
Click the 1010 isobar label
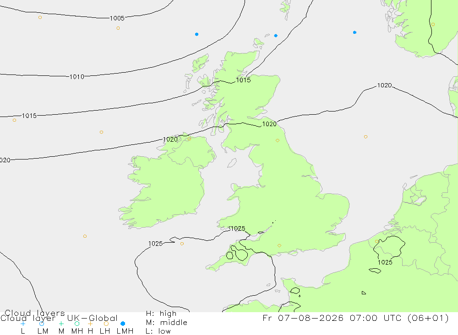77,77
